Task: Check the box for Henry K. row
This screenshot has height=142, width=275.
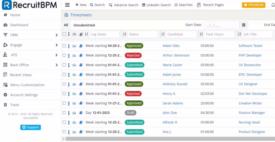Action: tap(64, 94)
